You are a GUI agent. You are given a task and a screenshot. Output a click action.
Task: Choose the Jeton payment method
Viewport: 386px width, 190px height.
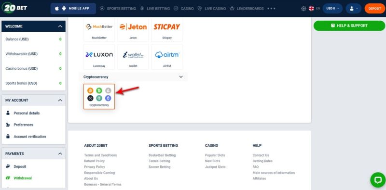[x=133, y=30]
